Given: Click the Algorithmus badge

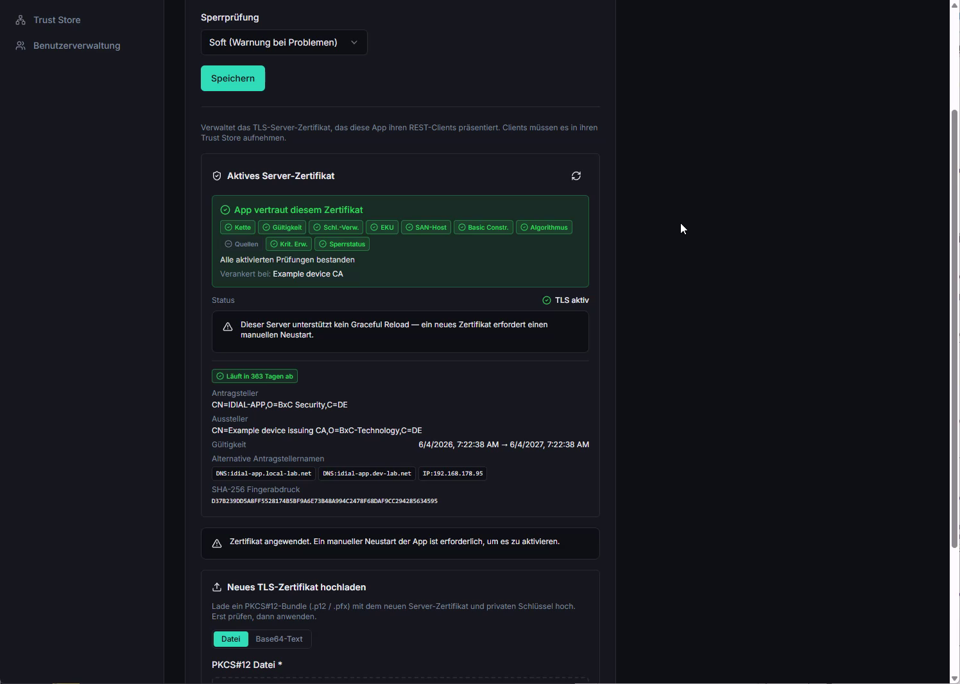Looking at the screenshot, I should (x=544, y=227).
